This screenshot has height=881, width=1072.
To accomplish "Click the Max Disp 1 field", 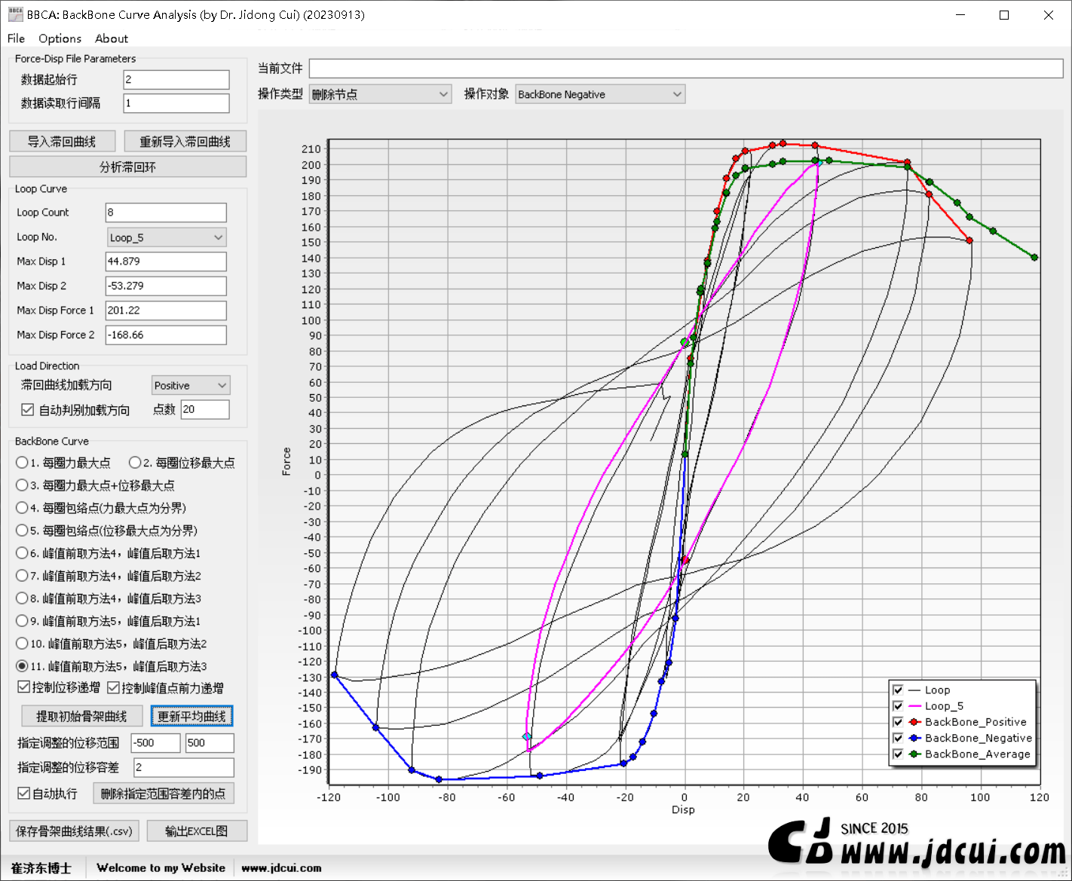I will [x=166, y=262].
